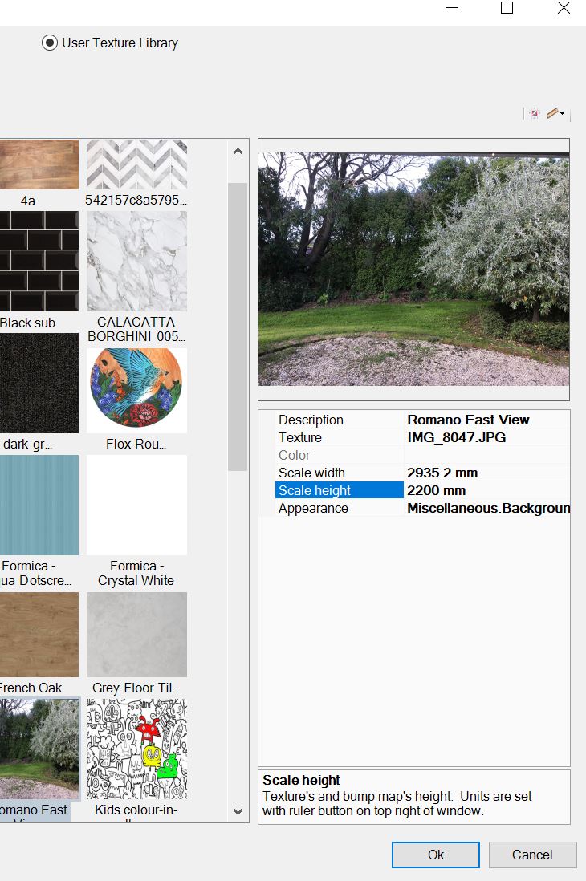Confirm the dialog with Ok

pos(435,855)
